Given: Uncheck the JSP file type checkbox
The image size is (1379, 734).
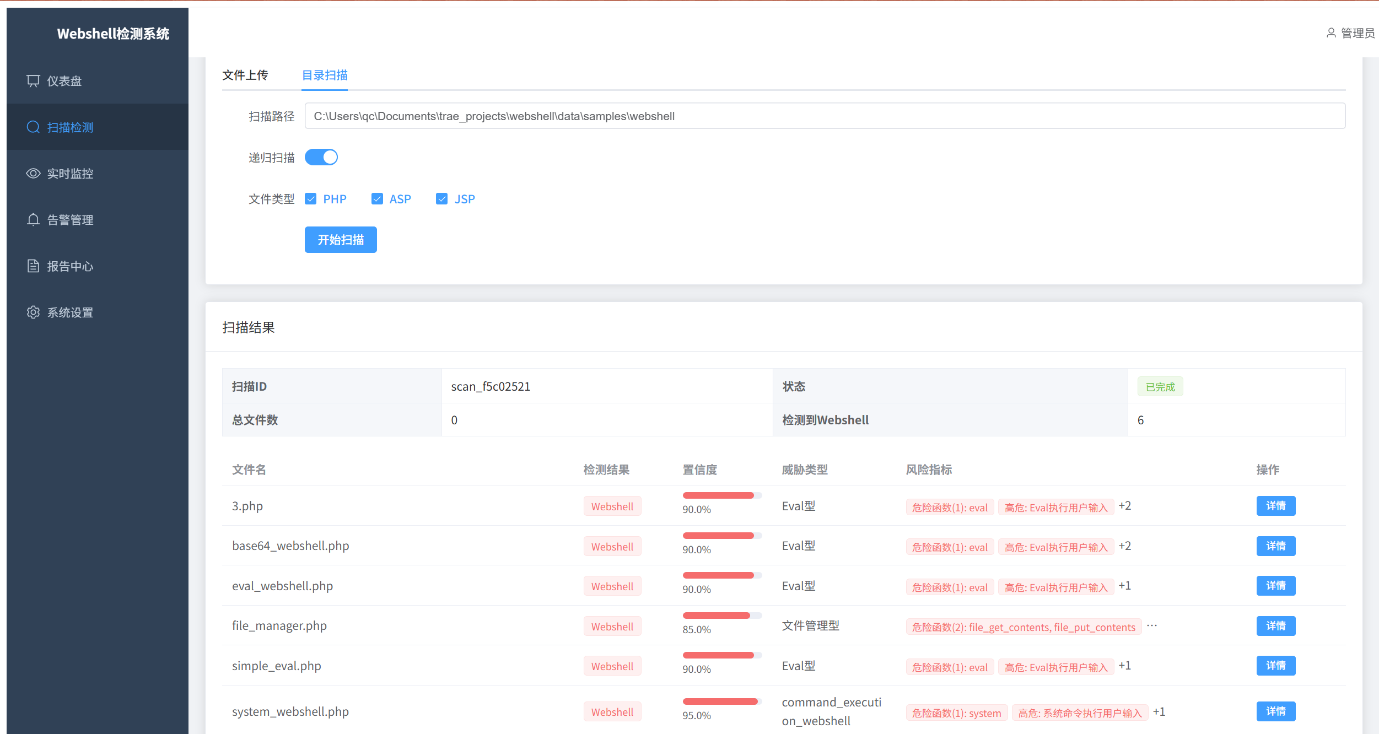Looking at the screenshot, I should pyautogui.click(x=441, y=199).
